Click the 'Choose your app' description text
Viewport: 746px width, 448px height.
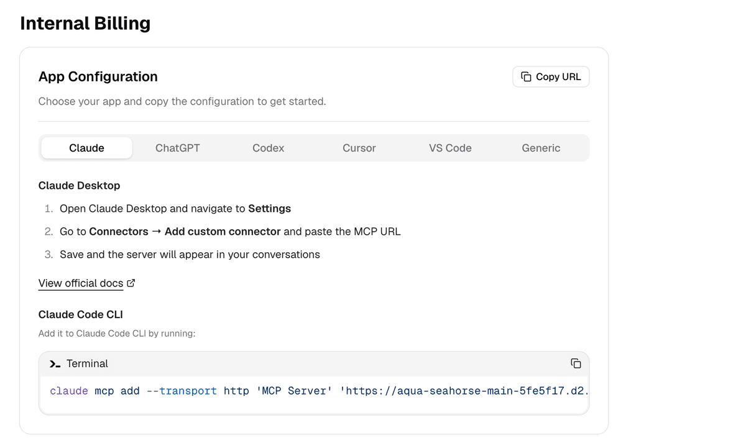[x=182, y=101]
